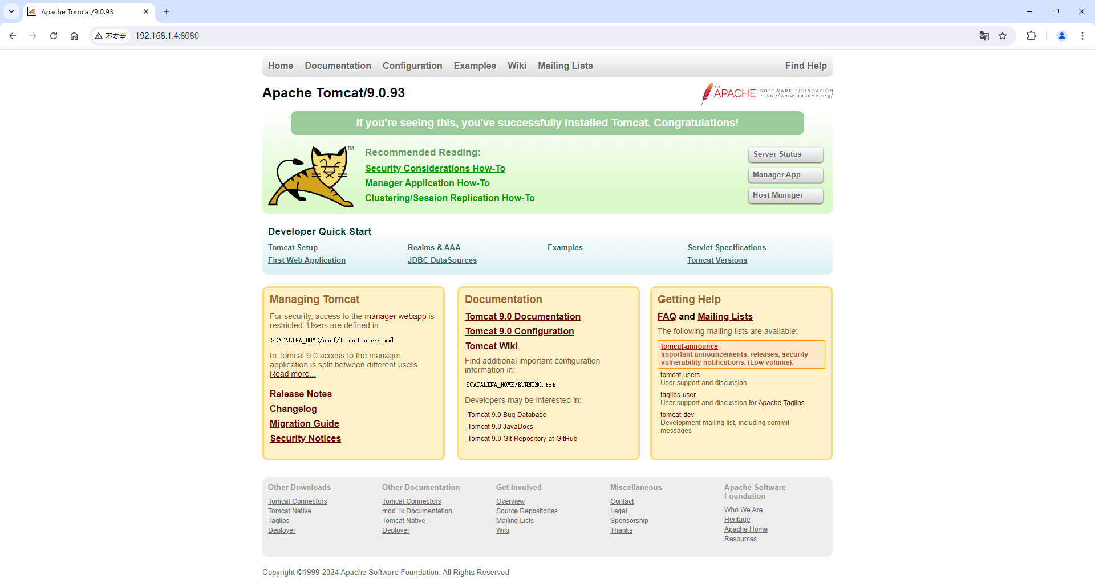1095x588 pixels.
Task: Open the Sponsorship footer link
Action: (x=629, y=521)
